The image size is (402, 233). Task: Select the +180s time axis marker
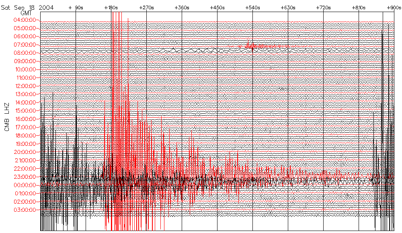[111, 8]
